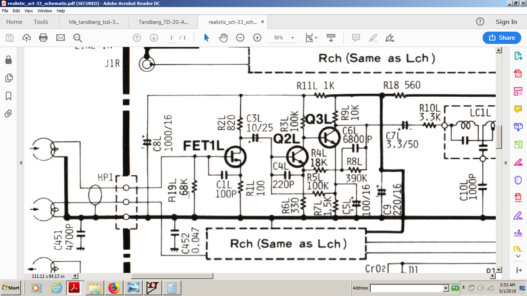527x296 pixels.
Task: Open the zoom level dropdown
Action: coord(293,38)
